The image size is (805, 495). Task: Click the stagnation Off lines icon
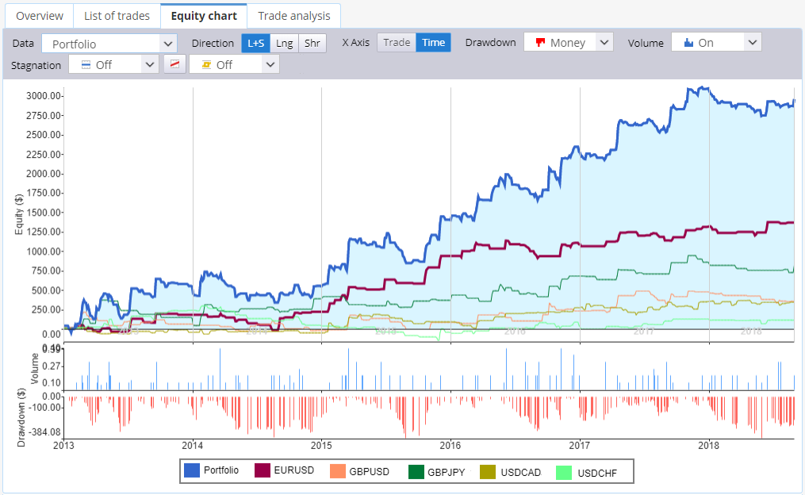pyautogui.click(x=86, y=65)
